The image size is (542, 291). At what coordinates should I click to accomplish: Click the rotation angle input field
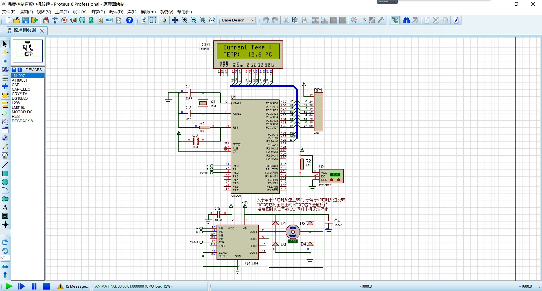coord(5,257)
